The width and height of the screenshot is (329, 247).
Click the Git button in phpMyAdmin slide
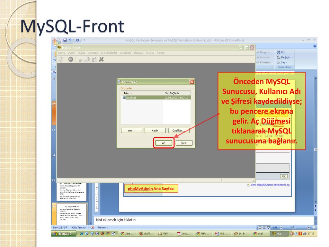284,176
